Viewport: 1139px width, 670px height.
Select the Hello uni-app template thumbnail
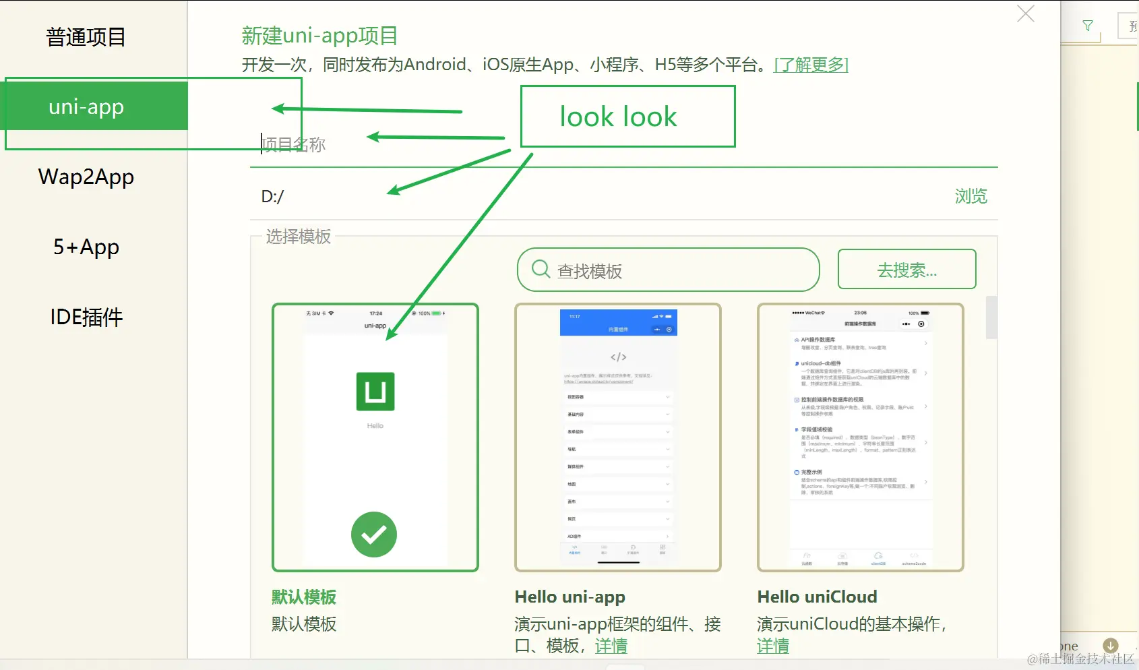618,435
